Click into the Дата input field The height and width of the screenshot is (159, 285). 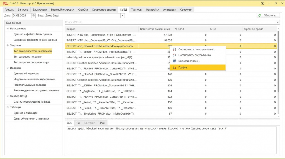[22, 16]
